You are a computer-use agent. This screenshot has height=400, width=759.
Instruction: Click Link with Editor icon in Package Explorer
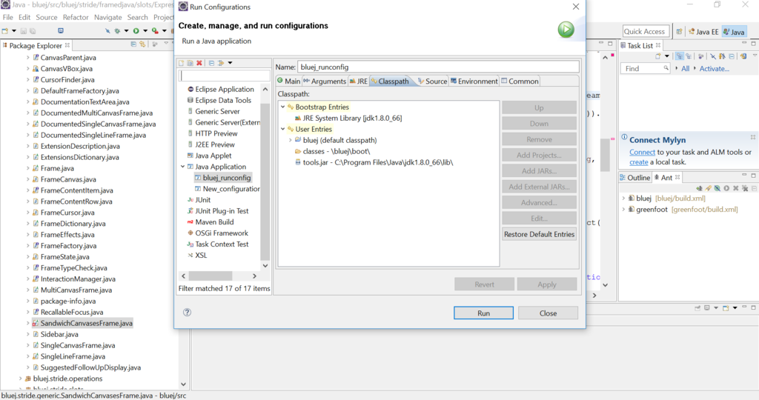(x=142, y=44)
